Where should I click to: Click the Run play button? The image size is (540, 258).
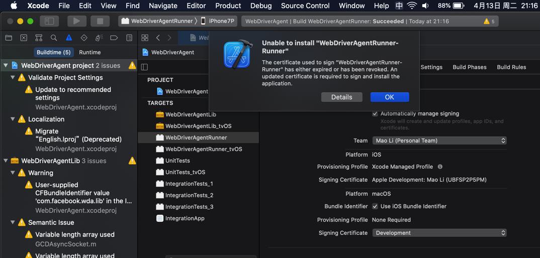76,21
